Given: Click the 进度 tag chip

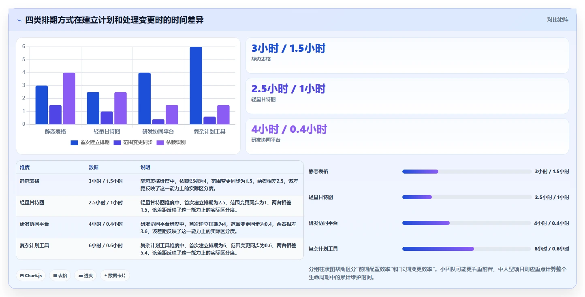Looking at the screenshot, I should point(85,276).
